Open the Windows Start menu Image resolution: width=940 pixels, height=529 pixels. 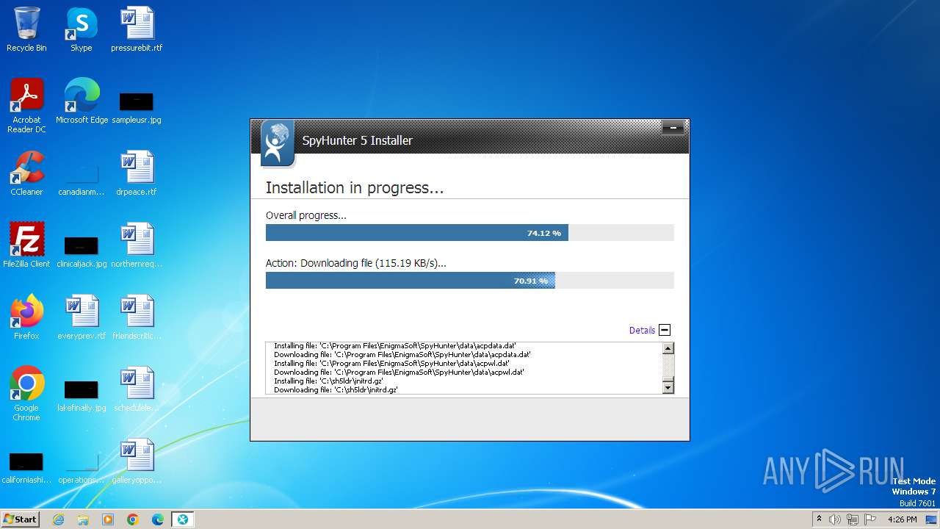[21, 519]
